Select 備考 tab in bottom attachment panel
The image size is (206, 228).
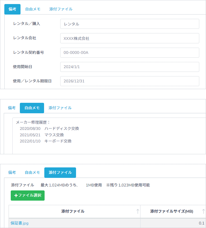click(12, 173)
